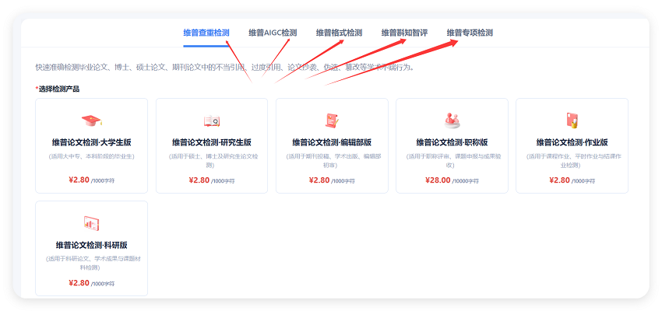Image resolution: width=662 pixels, height=311 pixels.
Task: Click 科研版 description about 科研论文
Action: pyautogui.click(x=92, y=264)
